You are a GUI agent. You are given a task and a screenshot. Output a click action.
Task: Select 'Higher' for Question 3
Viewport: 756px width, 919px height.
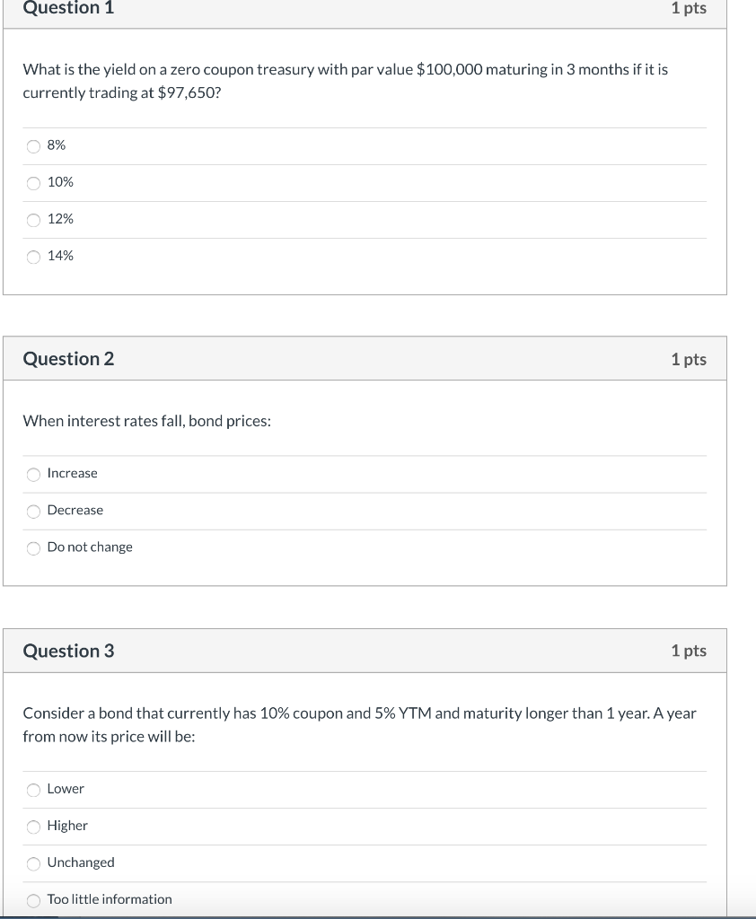(33, 826)
